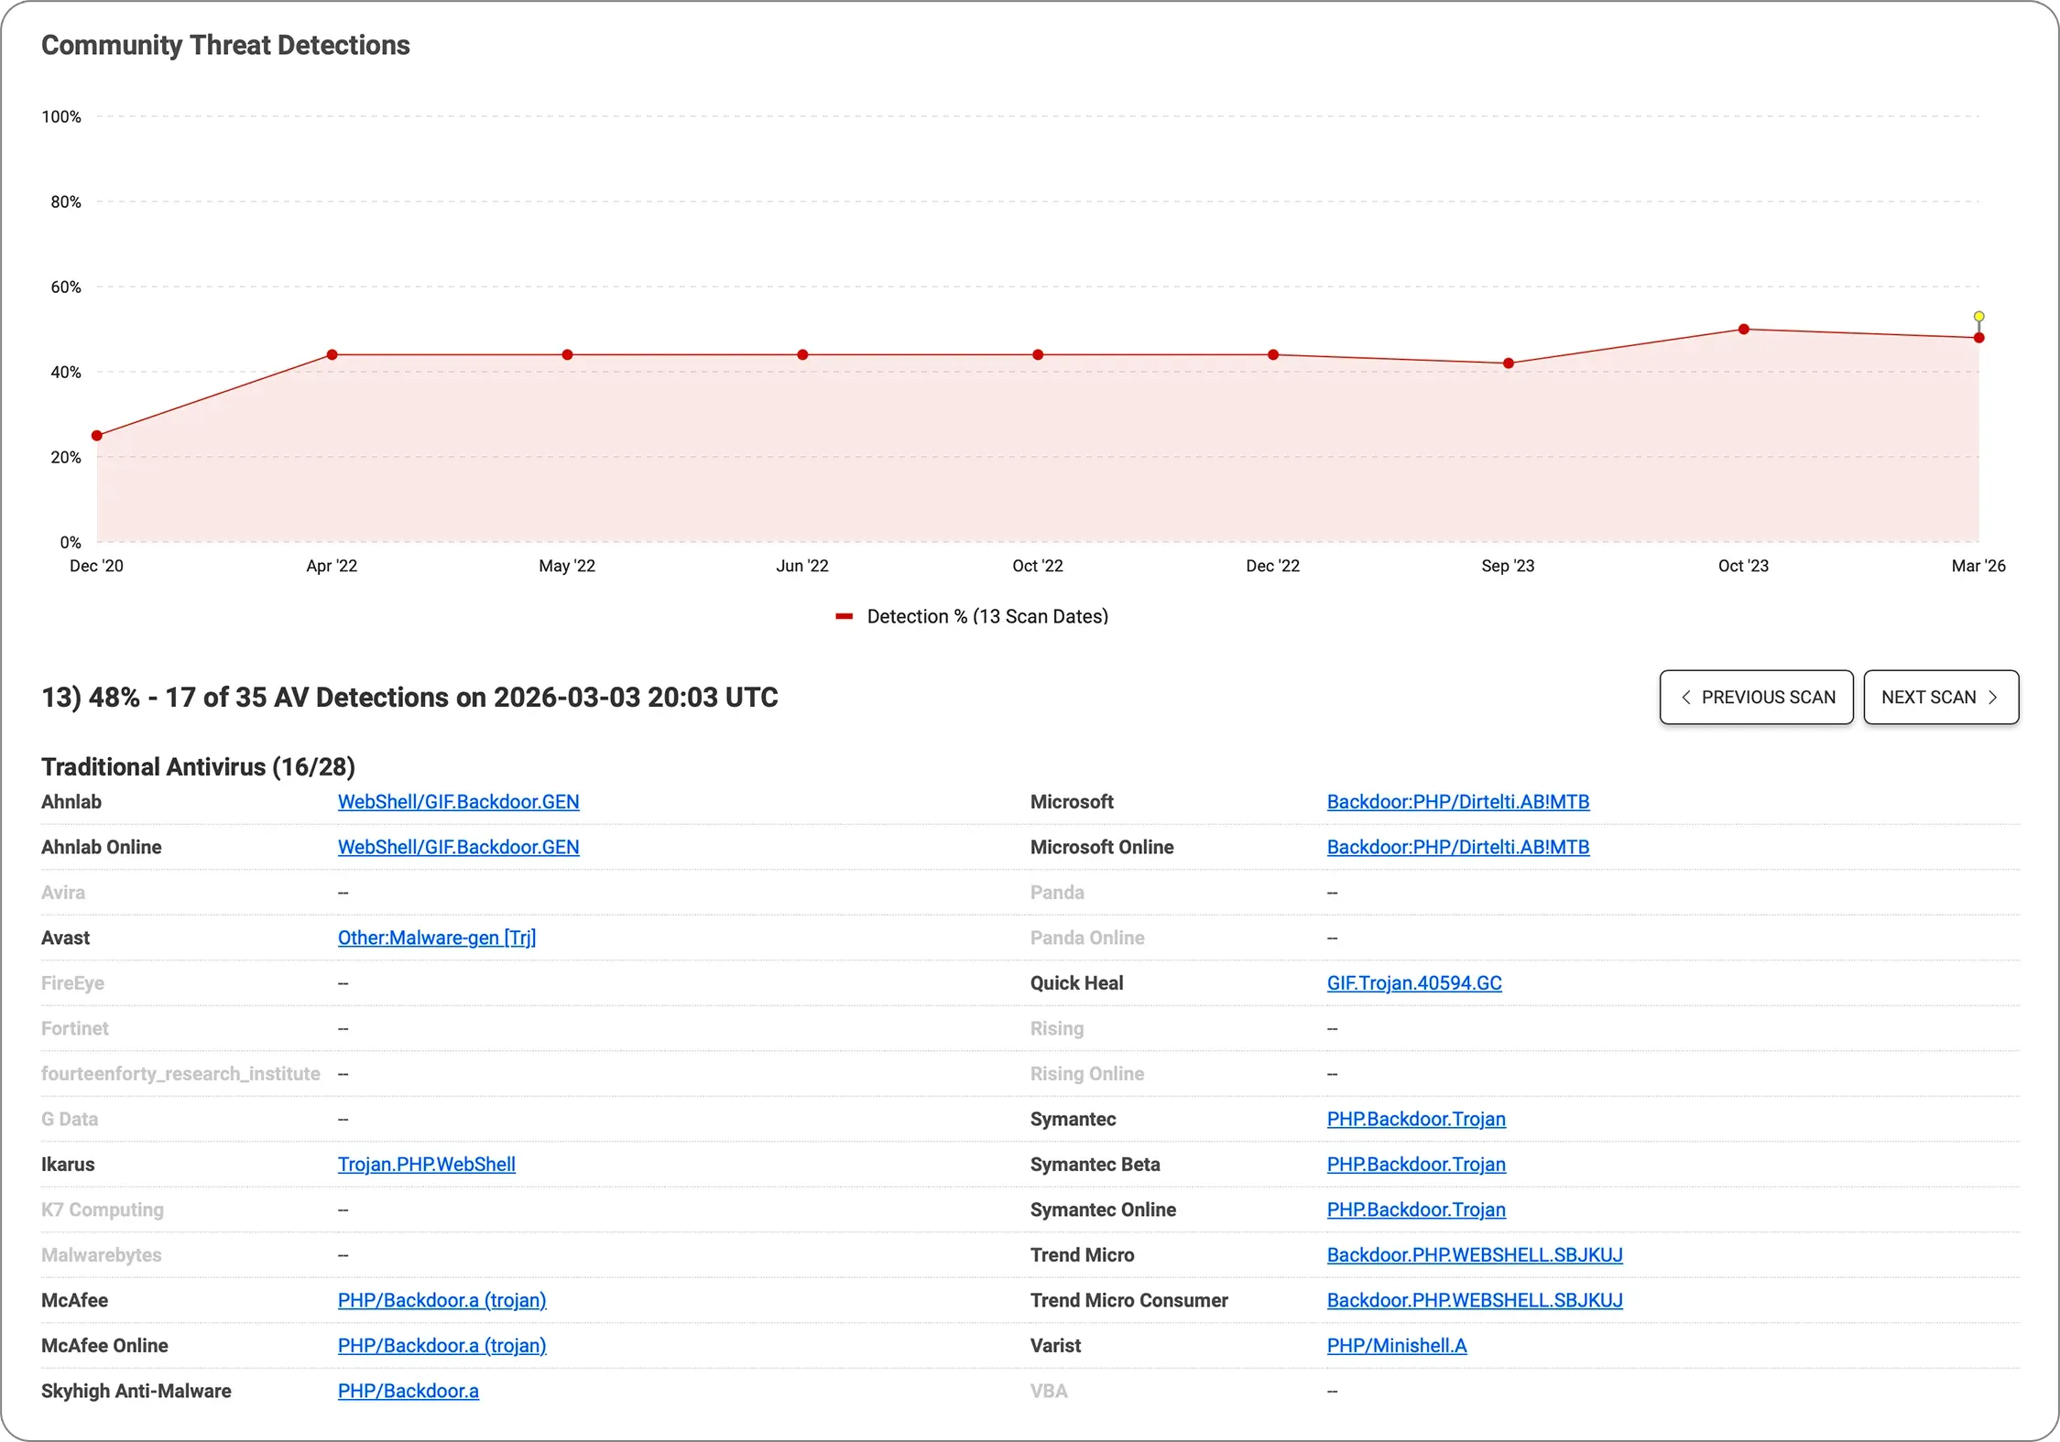Open Ahnlab's WebShell/GIF.Backdoor.GEN detection link
Viewport: 2060px width, 1442px height.
458,801
